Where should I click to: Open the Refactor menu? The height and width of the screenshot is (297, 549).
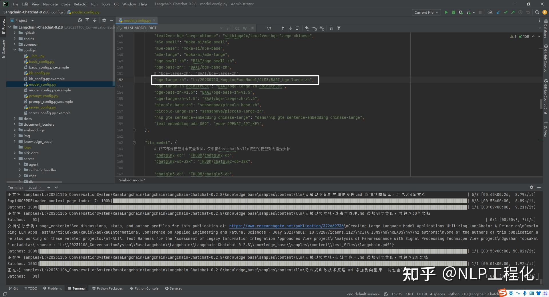coord(81,4)
